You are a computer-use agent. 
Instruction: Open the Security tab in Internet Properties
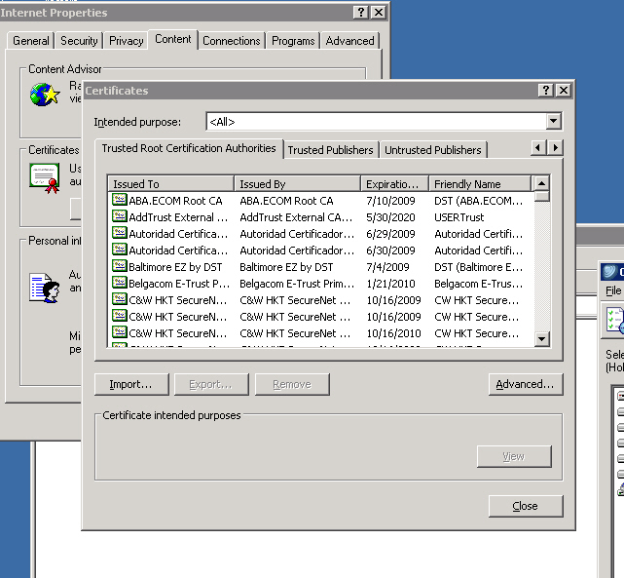click(79, 41)
